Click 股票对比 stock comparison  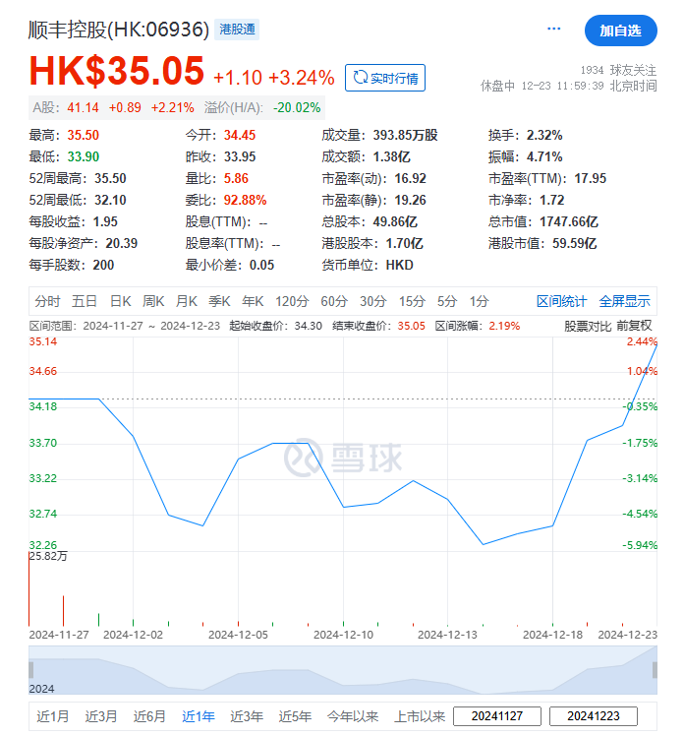(x=588, y=327)
